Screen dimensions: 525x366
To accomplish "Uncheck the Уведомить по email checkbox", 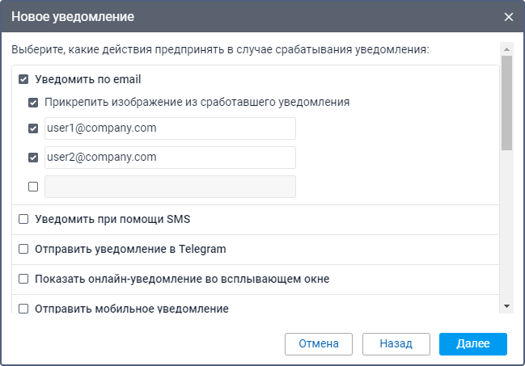I will tap(23, 80).
